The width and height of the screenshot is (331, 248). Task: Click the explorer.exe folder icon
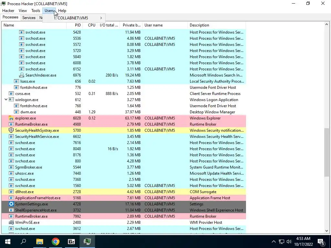(11, 118)
